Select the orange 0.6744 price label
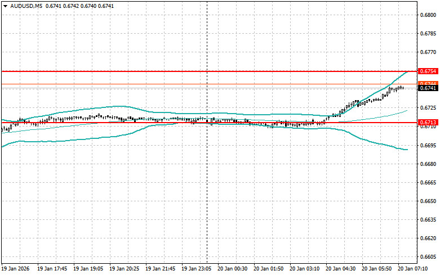Image resolution: width=440 pixels, height=275 pixels. pos(428,83)
